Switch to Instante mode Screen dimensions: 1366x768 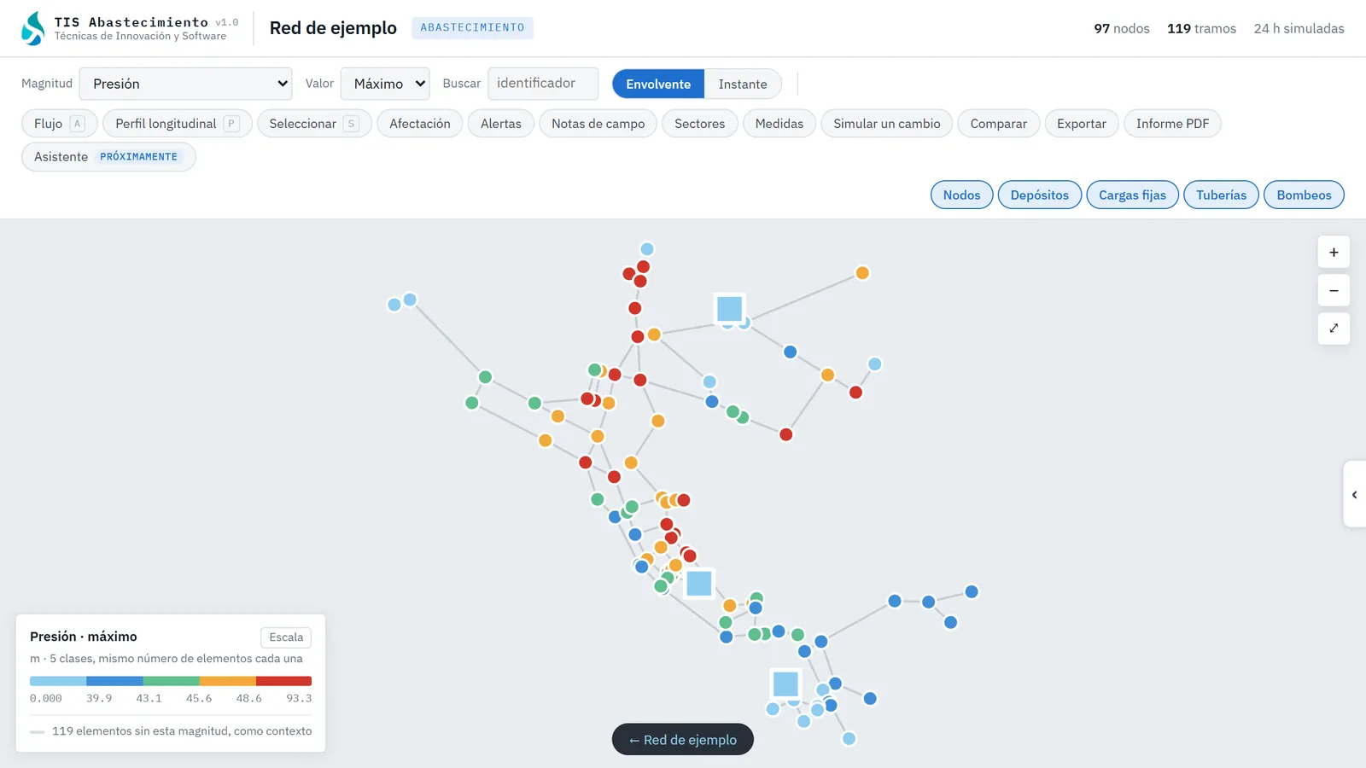tap(743, 84)
